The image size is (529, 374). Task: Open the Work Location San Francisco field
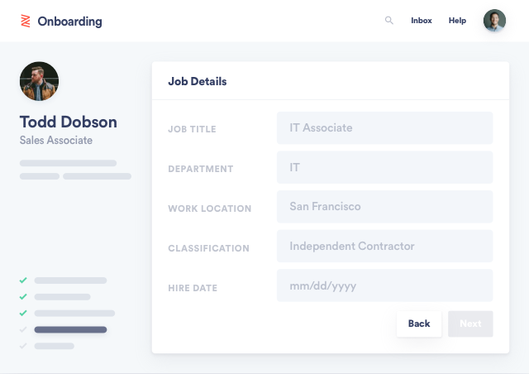[384, 207]
